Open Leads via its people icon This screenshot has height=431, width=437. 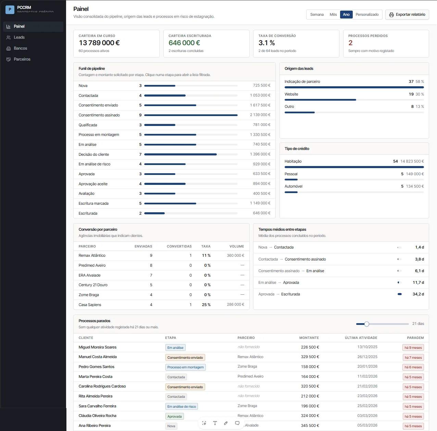point(9,37)
